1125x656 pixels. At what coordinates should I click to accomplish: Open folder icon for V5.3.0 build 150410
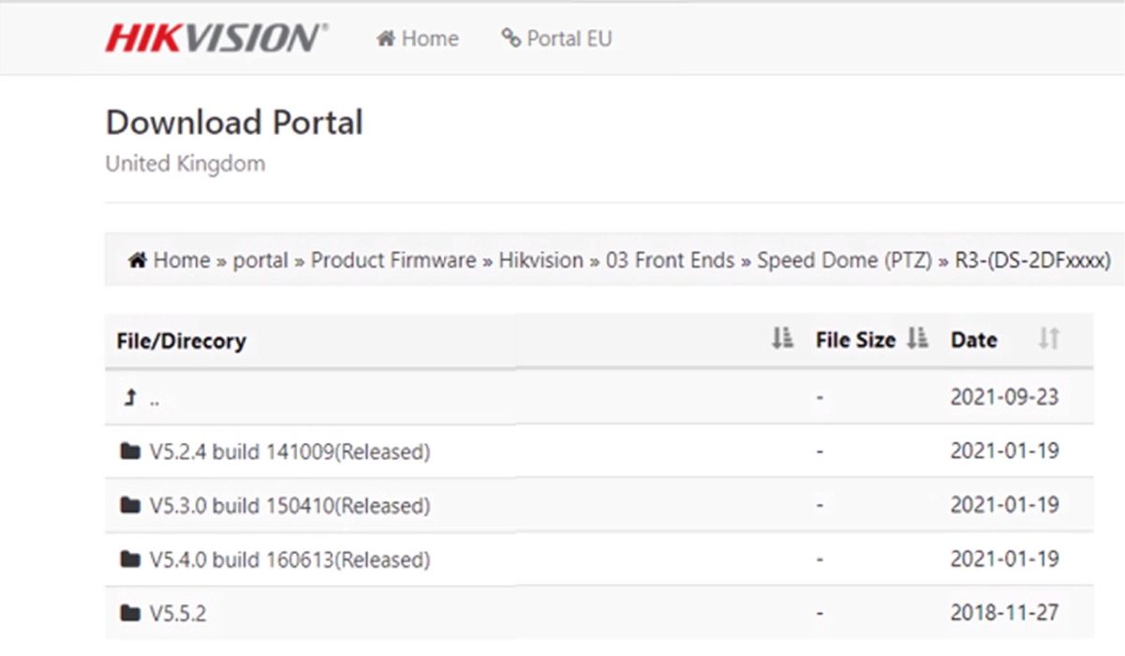(130, 506)
